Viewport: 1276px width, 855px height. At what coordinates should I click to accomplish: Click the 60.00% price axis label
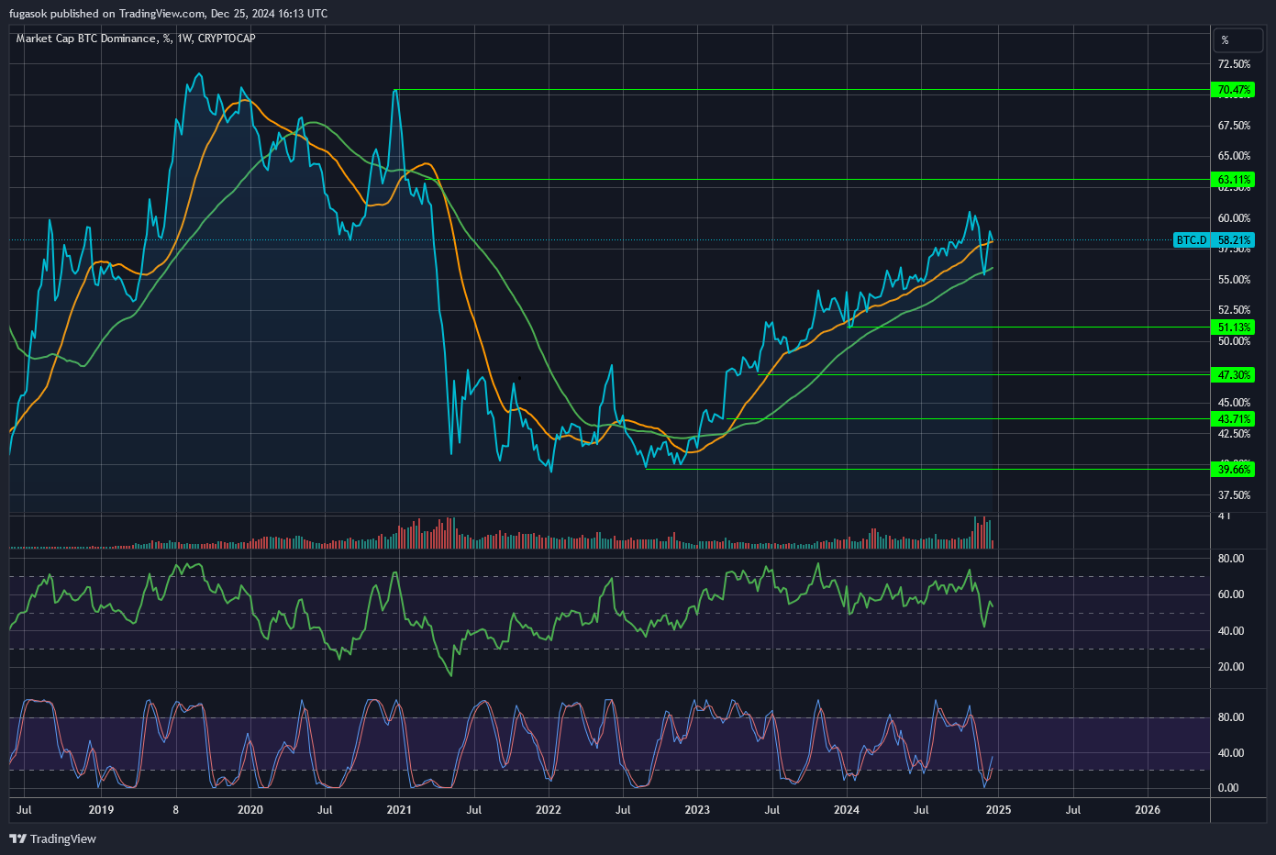(x=1234, y=218)
